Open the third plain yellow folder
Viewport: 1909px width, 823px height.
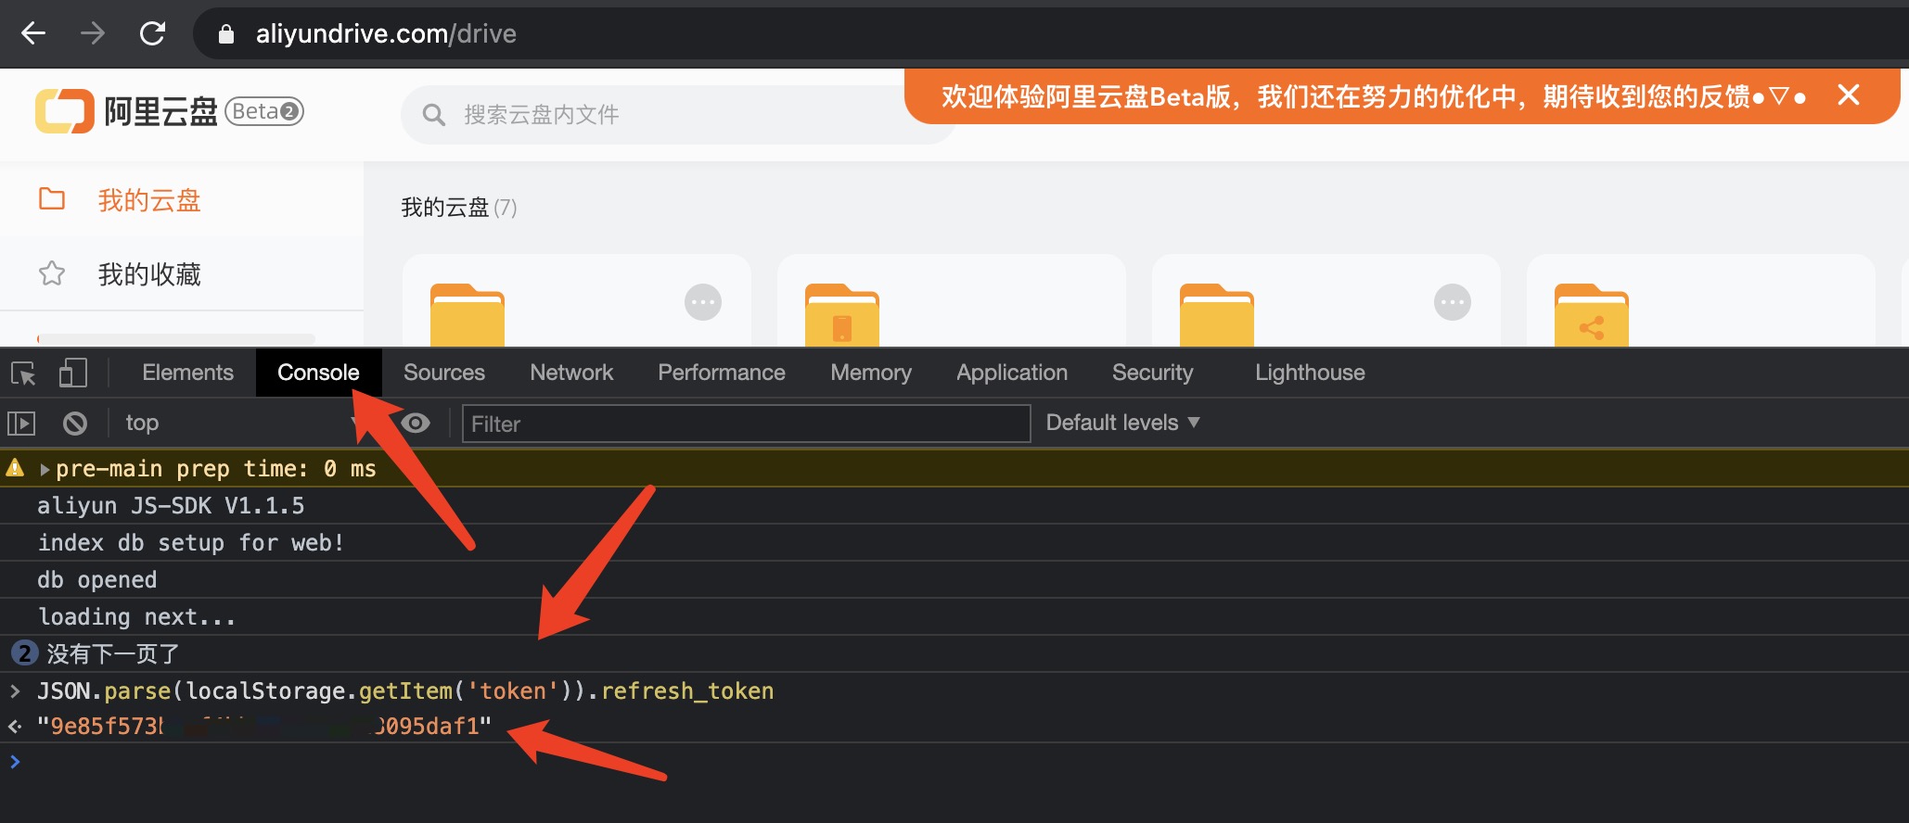click(1217, 316)
